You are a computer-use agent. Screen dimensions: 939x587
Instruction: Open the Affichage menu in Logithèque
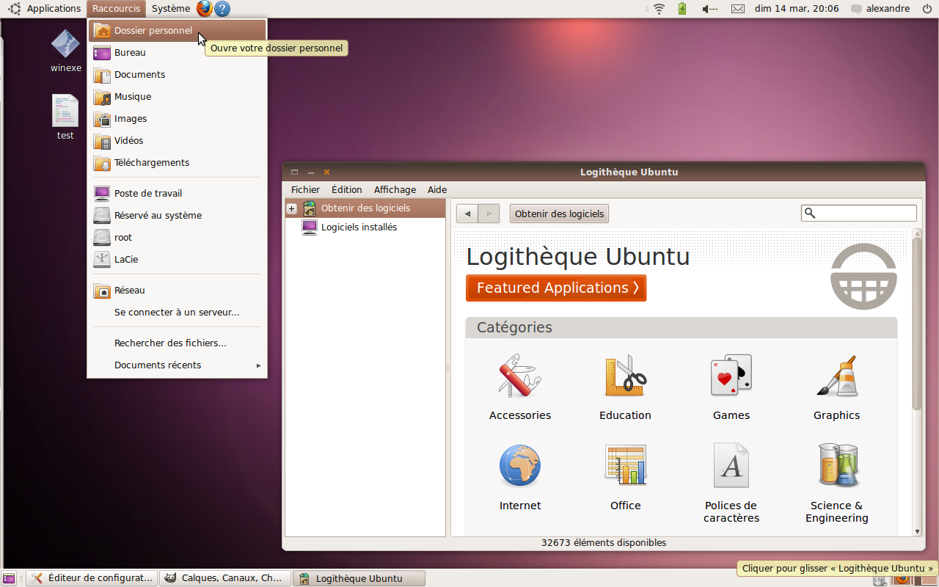point(395,189)
